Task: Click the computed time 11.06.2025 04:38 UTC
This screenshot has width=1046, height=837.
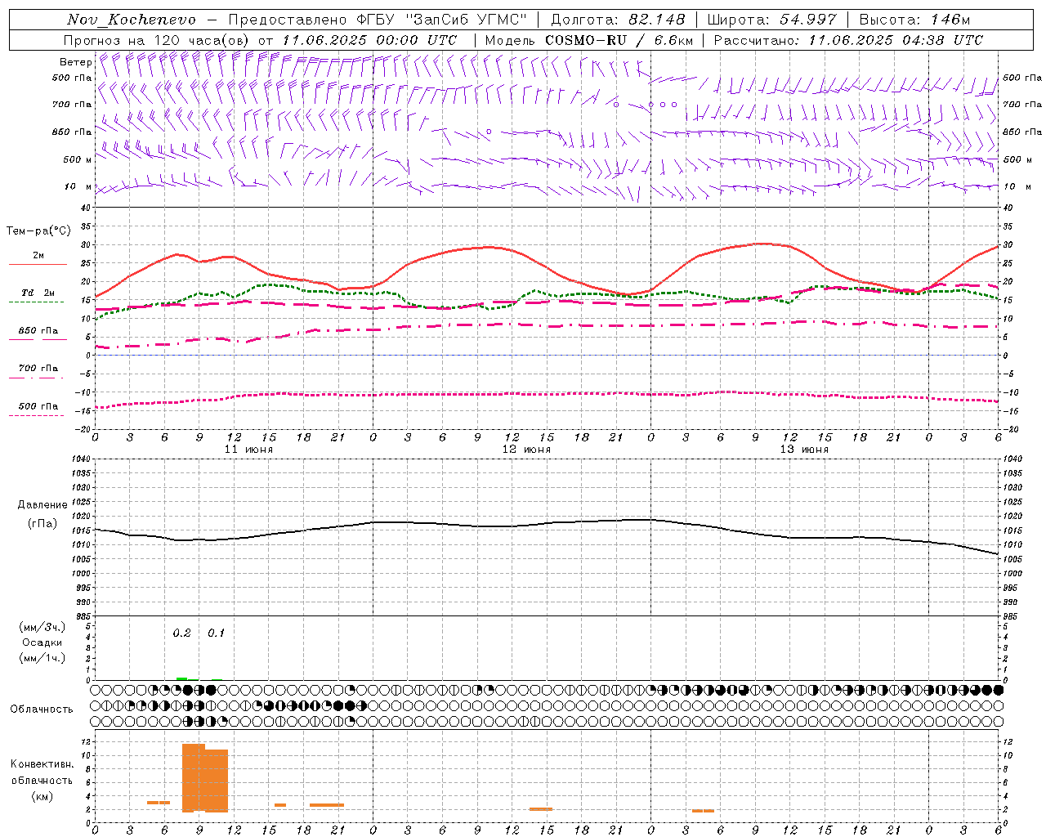Action: pos(896,40)
